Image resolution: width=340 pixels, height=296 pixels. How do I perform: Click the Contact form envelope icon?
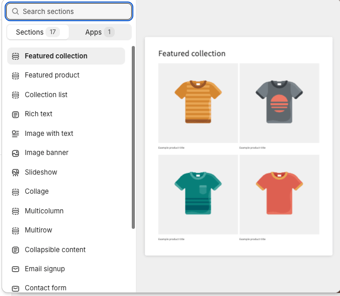(16, 289)
